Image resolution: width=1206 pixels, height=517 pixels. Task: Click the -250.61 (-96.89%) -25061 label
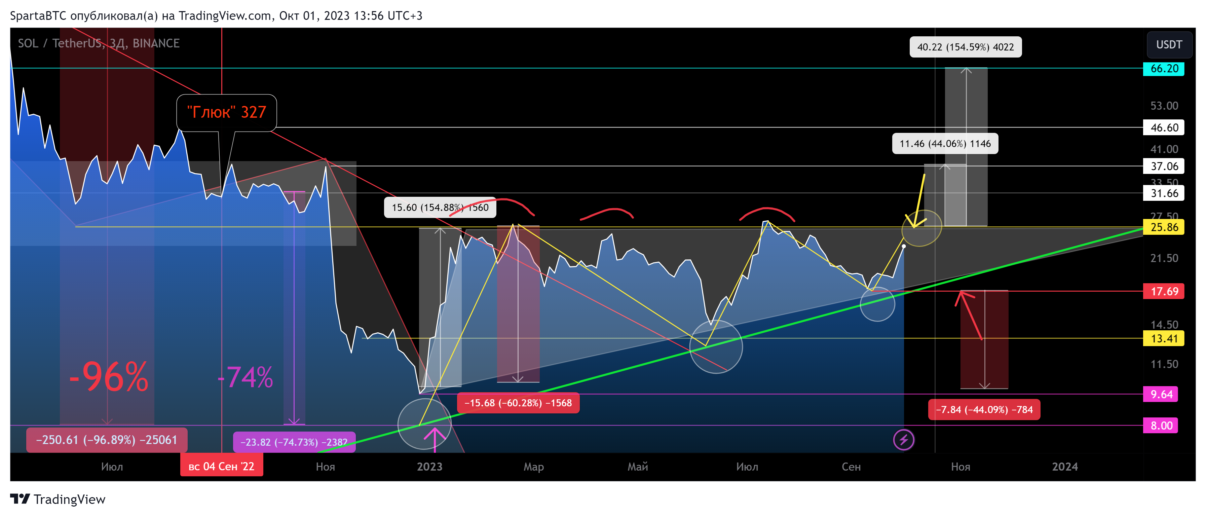107,440
